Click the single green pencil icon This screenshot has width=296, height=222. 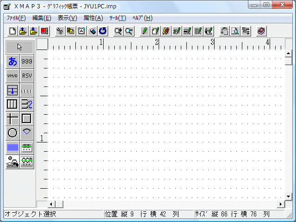[x=145, y=31]
